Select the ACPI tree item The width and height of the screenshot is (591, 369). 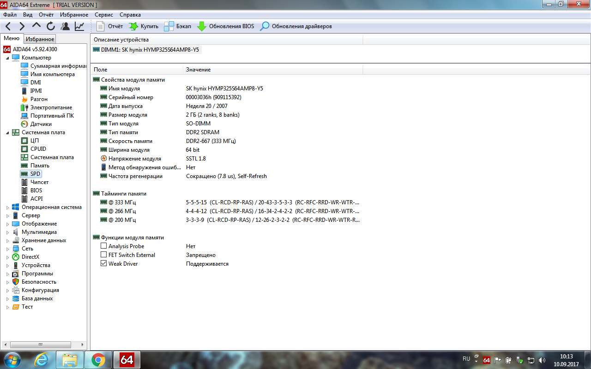[32, 199]
